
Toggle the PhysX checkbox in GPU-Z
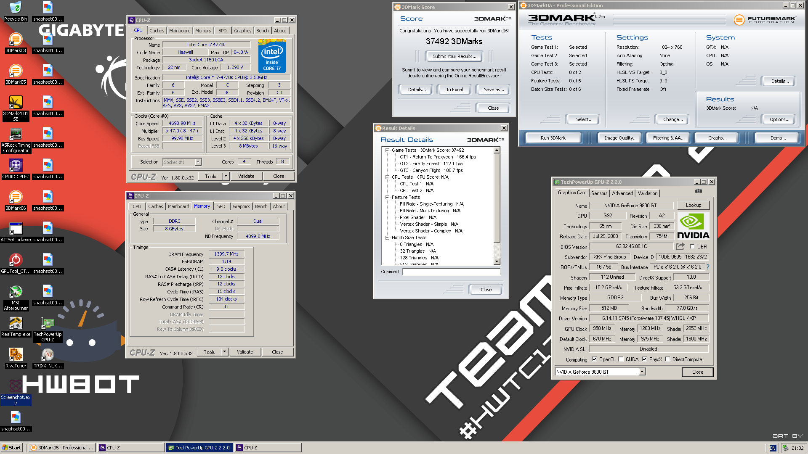pyautogui.click(x=644, y=359)
